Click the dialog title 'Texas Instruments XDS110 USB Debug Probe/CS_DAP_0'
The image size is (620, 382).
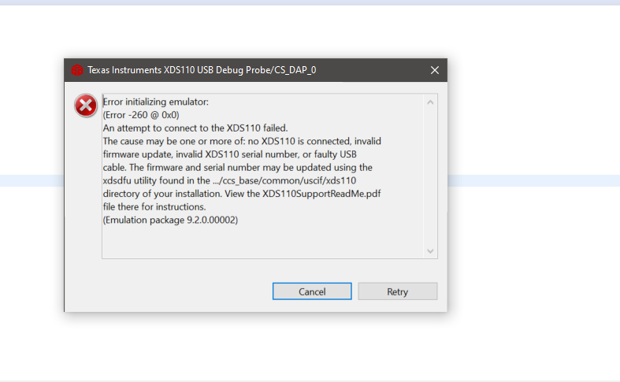202,70
